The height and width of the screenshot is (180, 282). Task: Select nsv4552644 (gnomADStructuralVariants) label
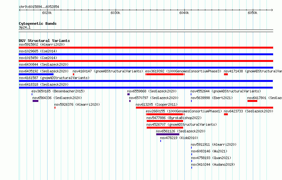tap(226, 91)
